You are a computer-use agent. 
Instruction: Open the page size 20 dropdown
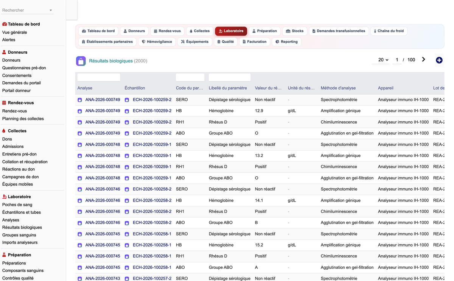[381, 60]
